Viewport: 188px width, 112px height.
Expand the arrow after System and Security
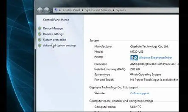114,10
